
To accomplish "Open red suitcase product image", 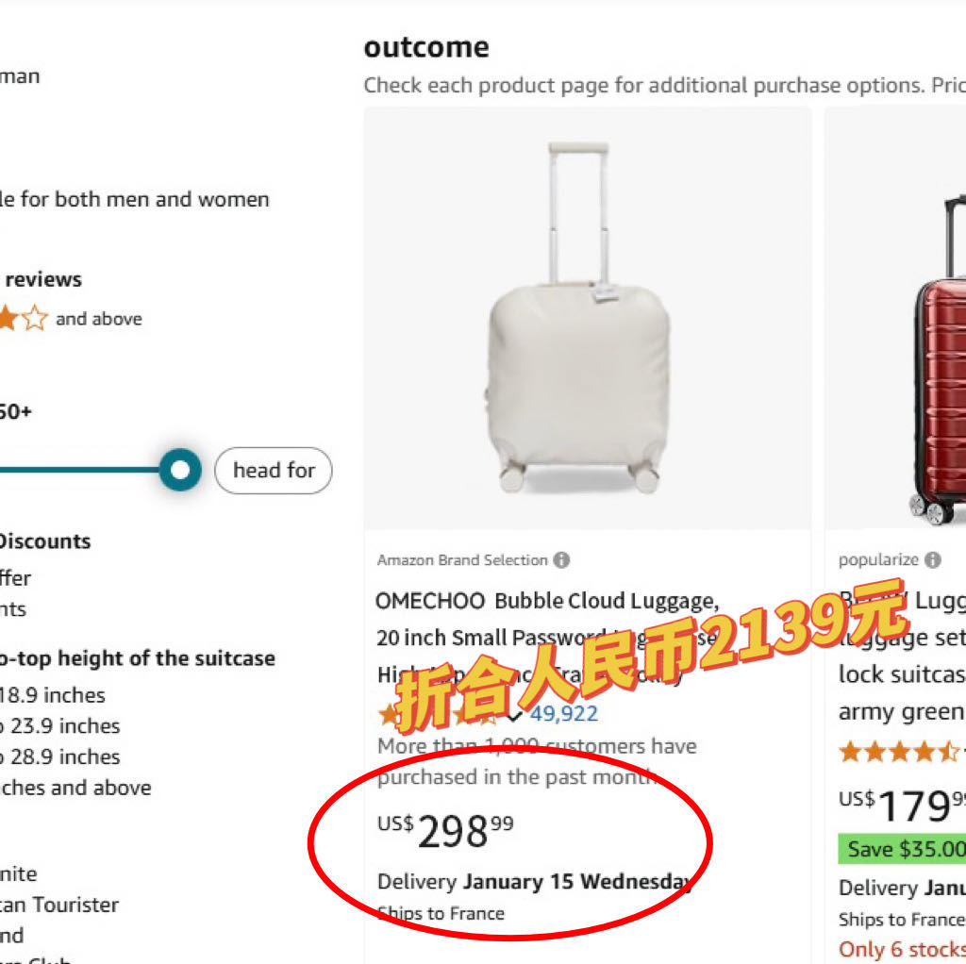I will [x=937, y=358].
